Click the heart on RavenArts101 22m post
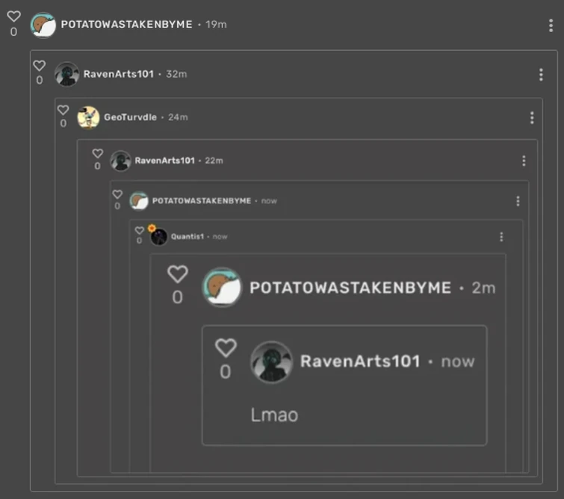This screenshot has height=499, width=564. [97, 153]
